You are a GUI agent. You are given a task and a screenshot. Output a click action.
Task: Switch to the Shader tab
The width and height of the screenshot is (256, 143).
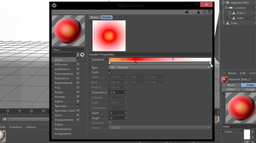[106, 17]
